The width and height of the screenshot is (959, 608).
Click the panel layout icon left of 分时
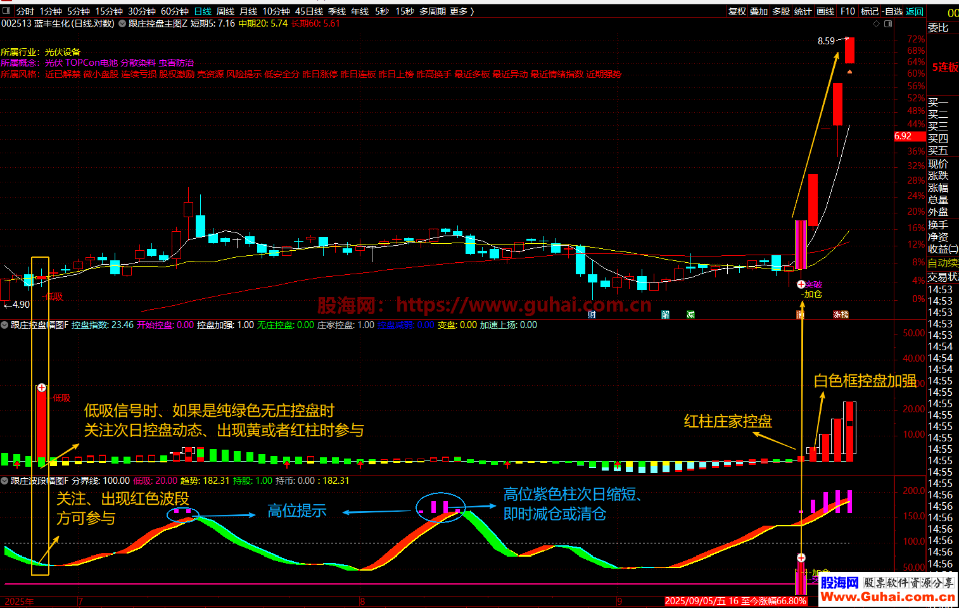click(x=6, y=11)
